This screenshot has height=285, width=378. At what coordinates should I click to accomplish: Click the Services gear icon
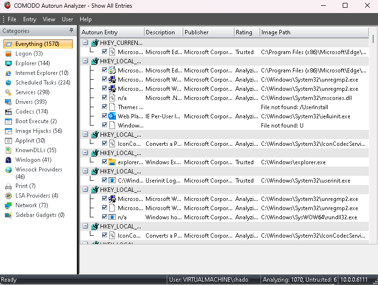click(x=8, y=92)
